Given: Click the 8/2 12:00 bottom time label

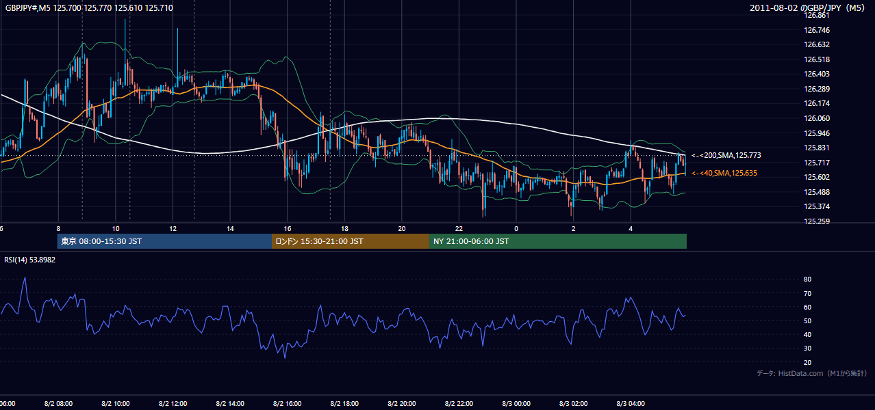Looking at the screenshot, I should pyautogui.click(x=173, y=404).
